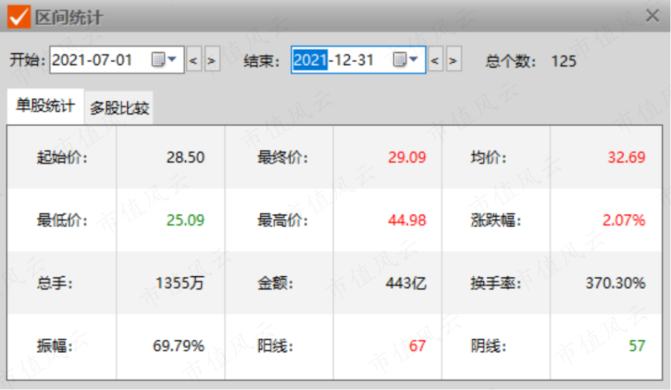Step 开始 date forward with its > button
The width and height of the screenshot is (671, 390).
(211, 60)
